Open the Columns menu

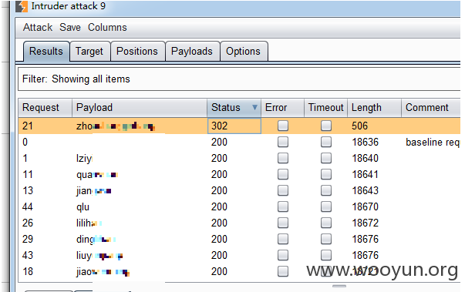[x=107, y=27]
